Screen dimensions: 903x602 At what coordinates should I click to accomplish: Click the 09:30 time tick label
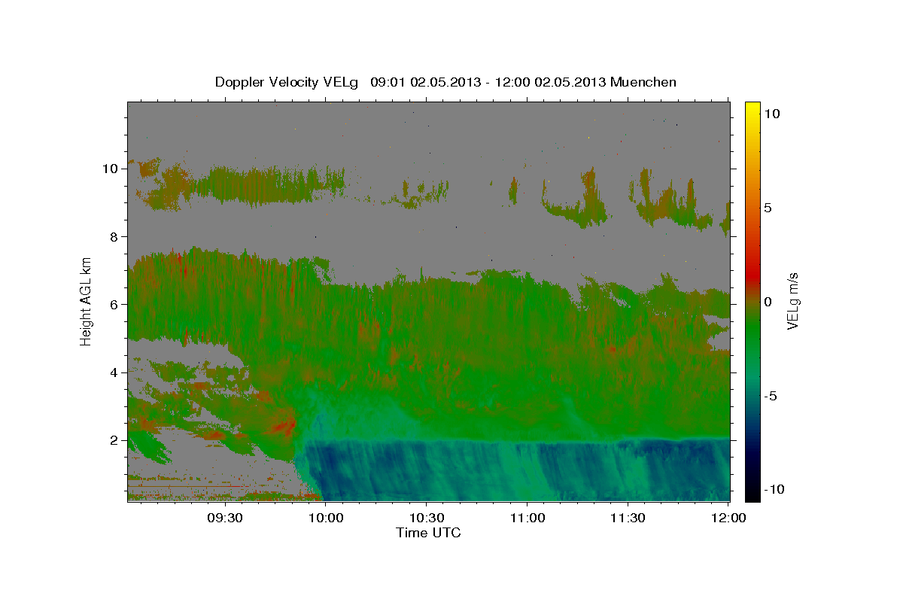(x=225, y=518)
